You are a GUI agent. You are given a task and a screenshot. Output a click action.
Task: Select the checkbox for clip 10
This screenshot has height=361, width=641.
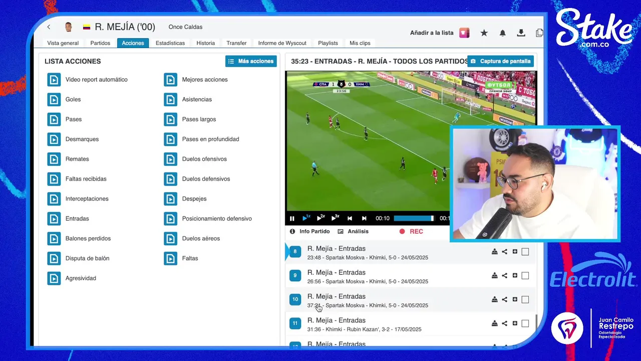tap(525, 299)
